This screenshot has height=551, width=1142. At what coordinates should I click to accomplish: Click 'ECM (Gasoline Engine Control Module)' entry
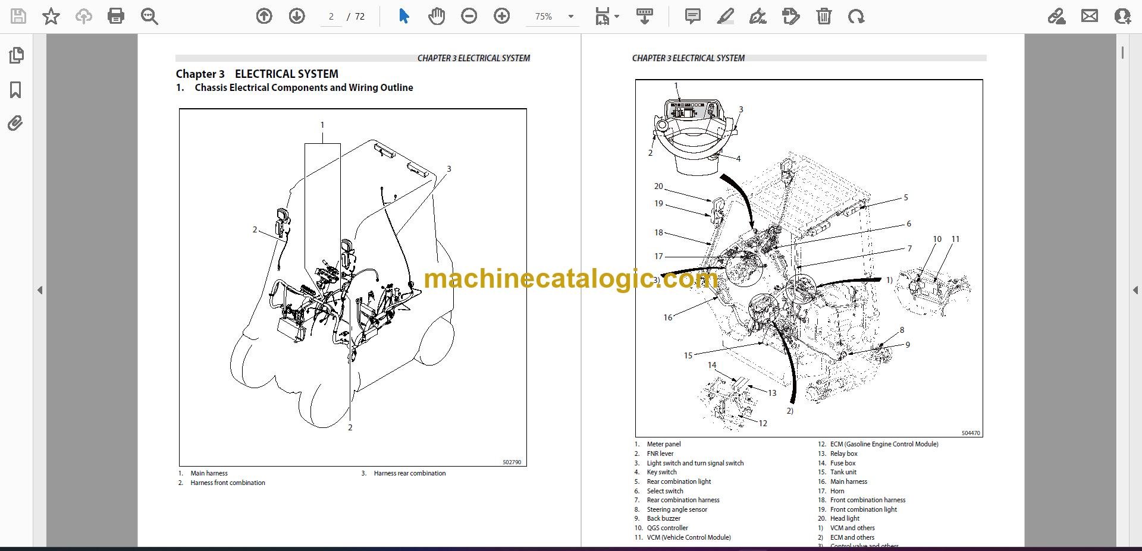pyautogui.click(x=884, y=444)
